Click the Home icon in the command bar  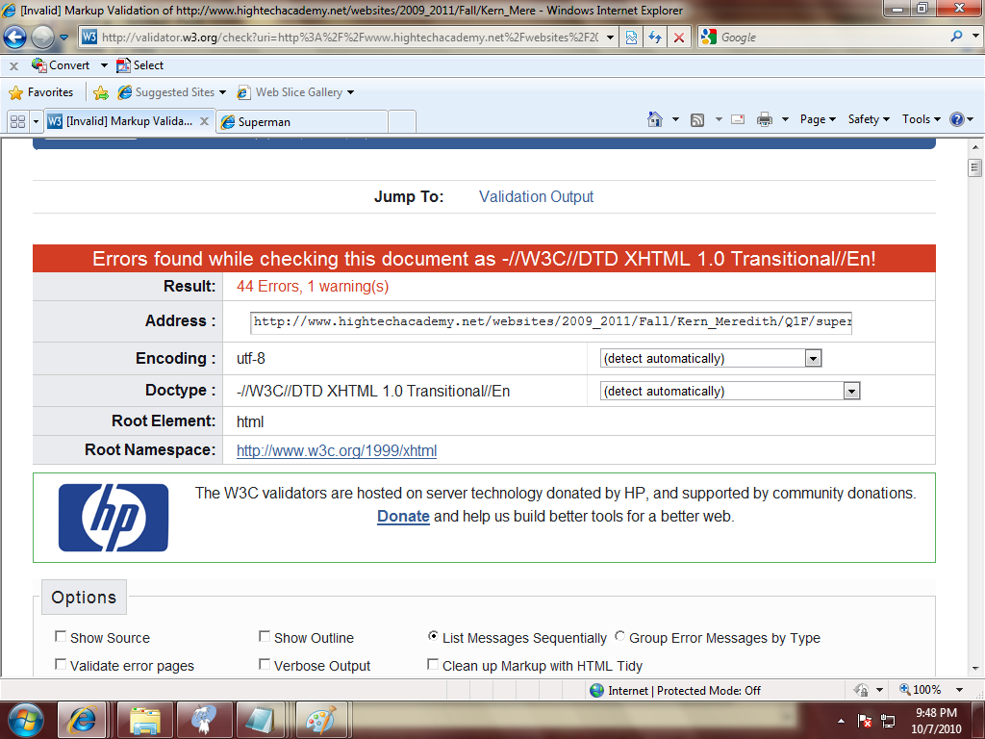tap(655, 119)
